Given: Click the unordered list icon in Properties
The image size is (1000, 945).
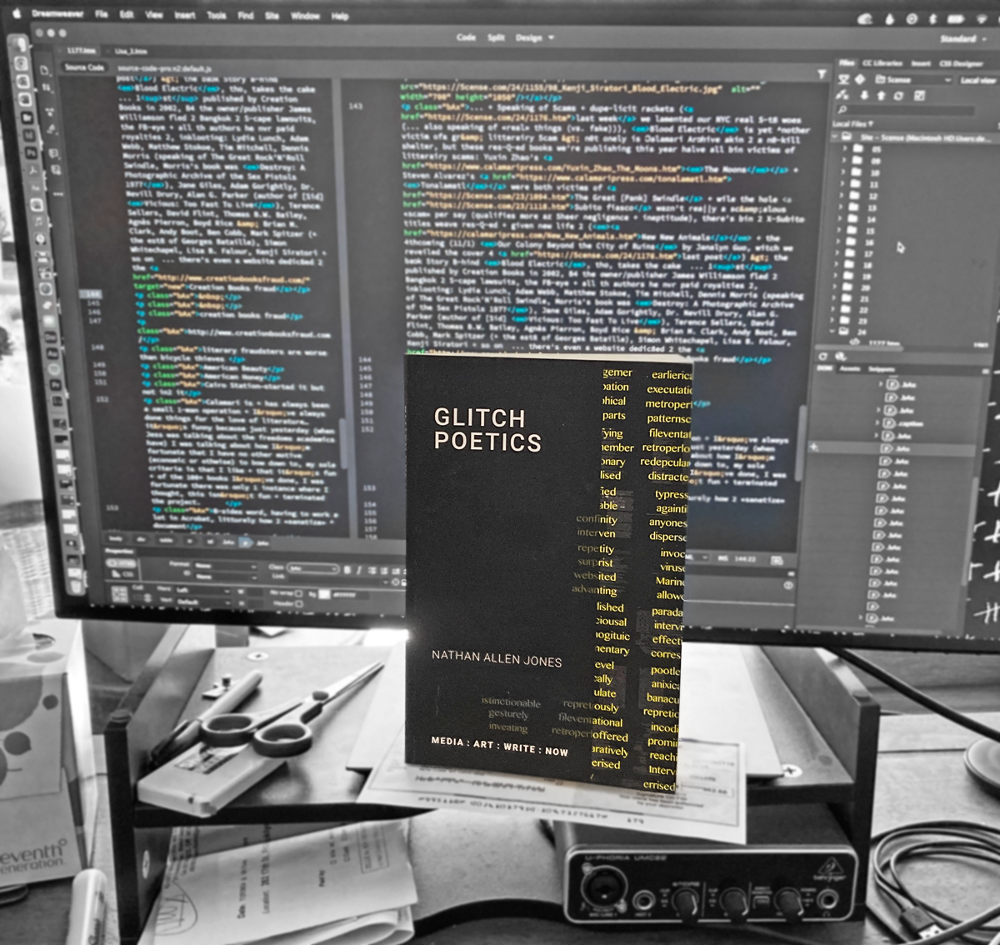Looking at the screenshot, I should [372, 570].
